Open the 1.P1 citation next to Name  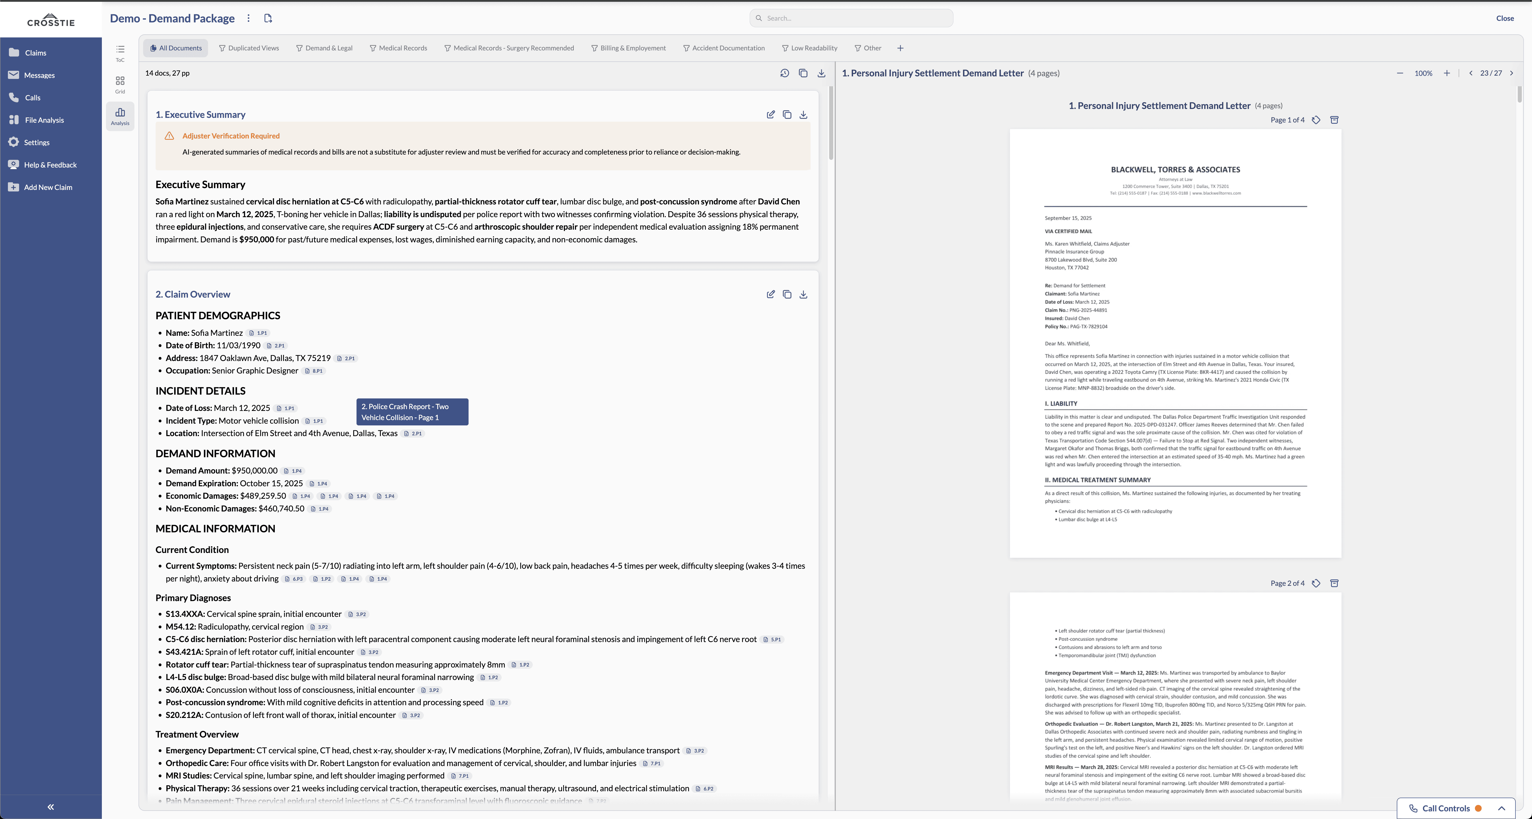coord(259,333)
